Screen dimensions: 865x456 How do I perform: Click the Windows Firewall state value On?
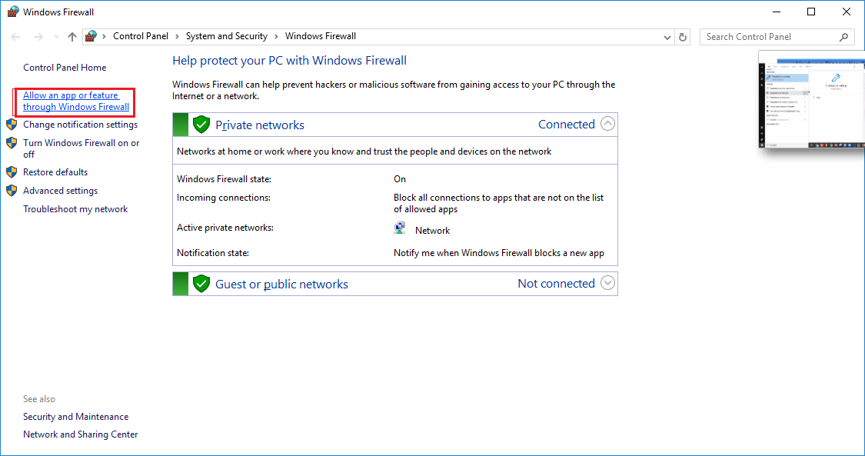tap(400, 179)
